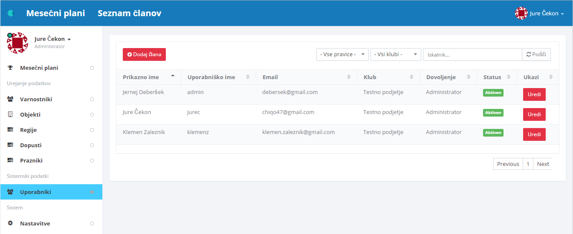Select Seznam članov in the top bar
The image size is (573, 234).
pyautogui.click(x=129, y=13)
